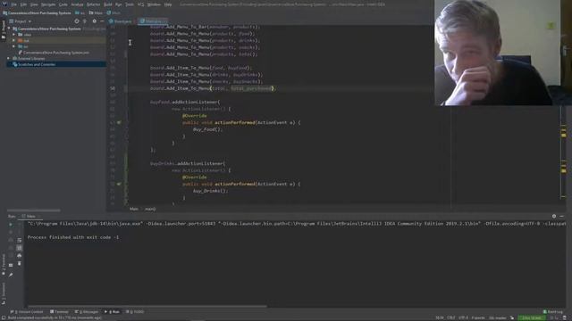Pin the Run tab
The width and height of the screenshot is (572, 321).
(x=11, y=275)
